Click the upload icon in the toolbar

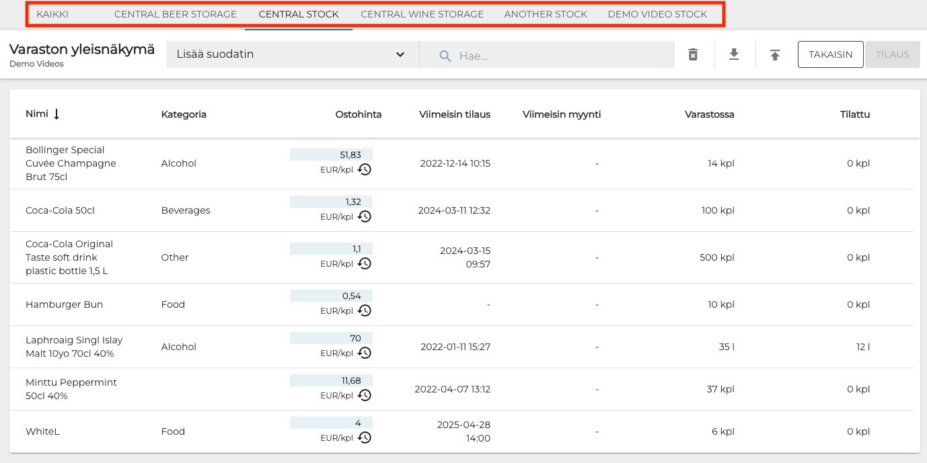(775, 54)
